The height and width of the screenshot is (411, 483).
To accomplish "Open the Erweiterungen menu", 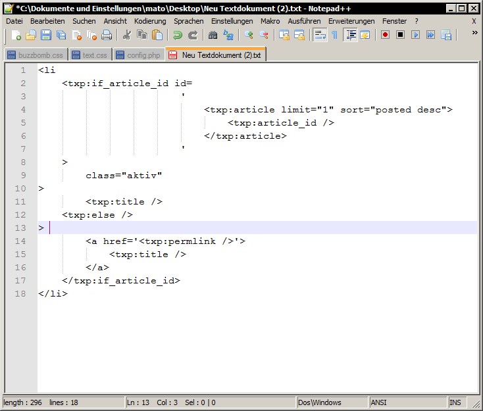I will click(x=351, y=21).
